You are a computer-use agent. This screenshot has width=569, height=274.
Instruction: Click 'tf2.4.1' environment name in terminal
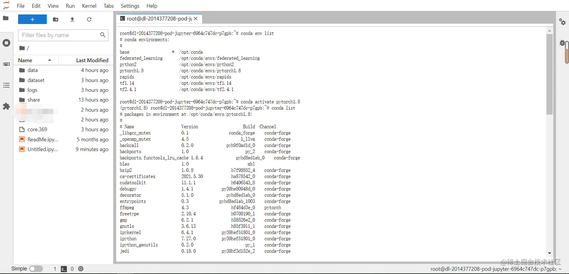tap(128, 90)
